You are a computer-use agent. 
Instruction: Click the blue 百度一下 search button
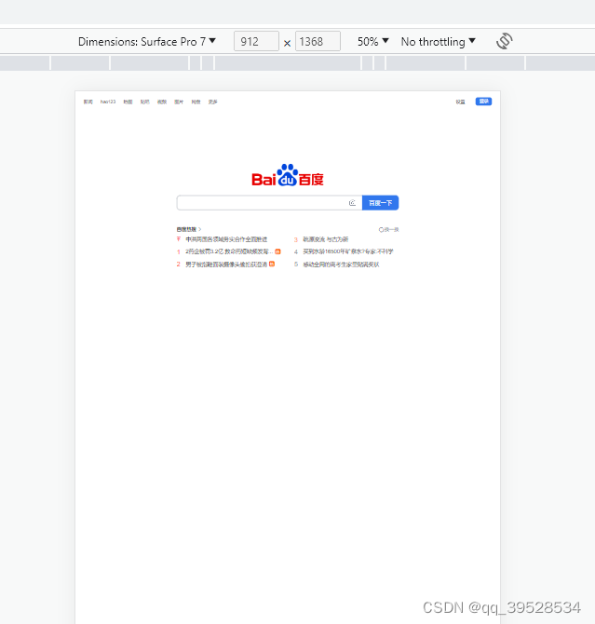(x=381, y=203)
